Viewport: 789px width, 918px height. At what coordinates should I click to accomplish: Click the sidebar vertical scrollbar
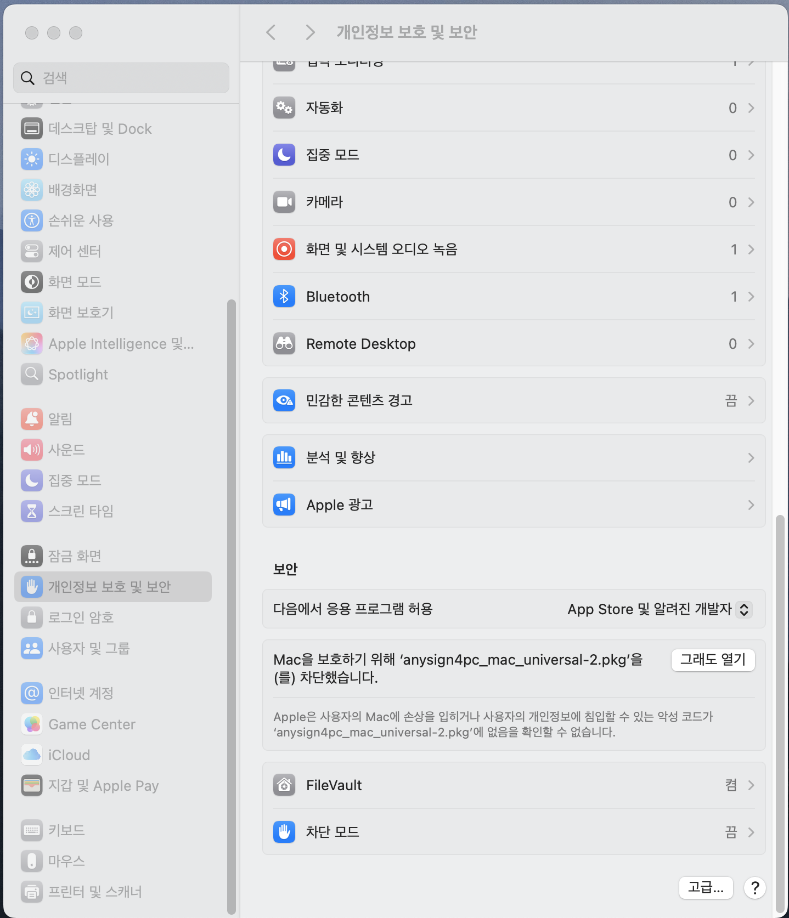point(232,607)
